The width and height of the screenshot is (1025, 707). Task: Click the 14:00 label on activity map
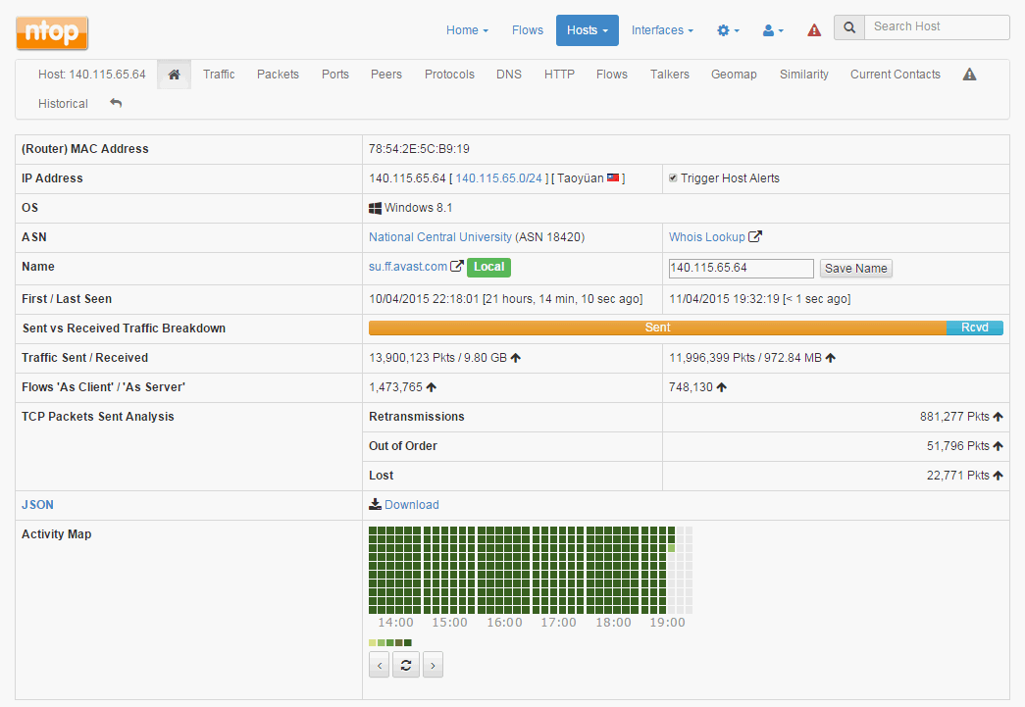[x=395, y=622]
